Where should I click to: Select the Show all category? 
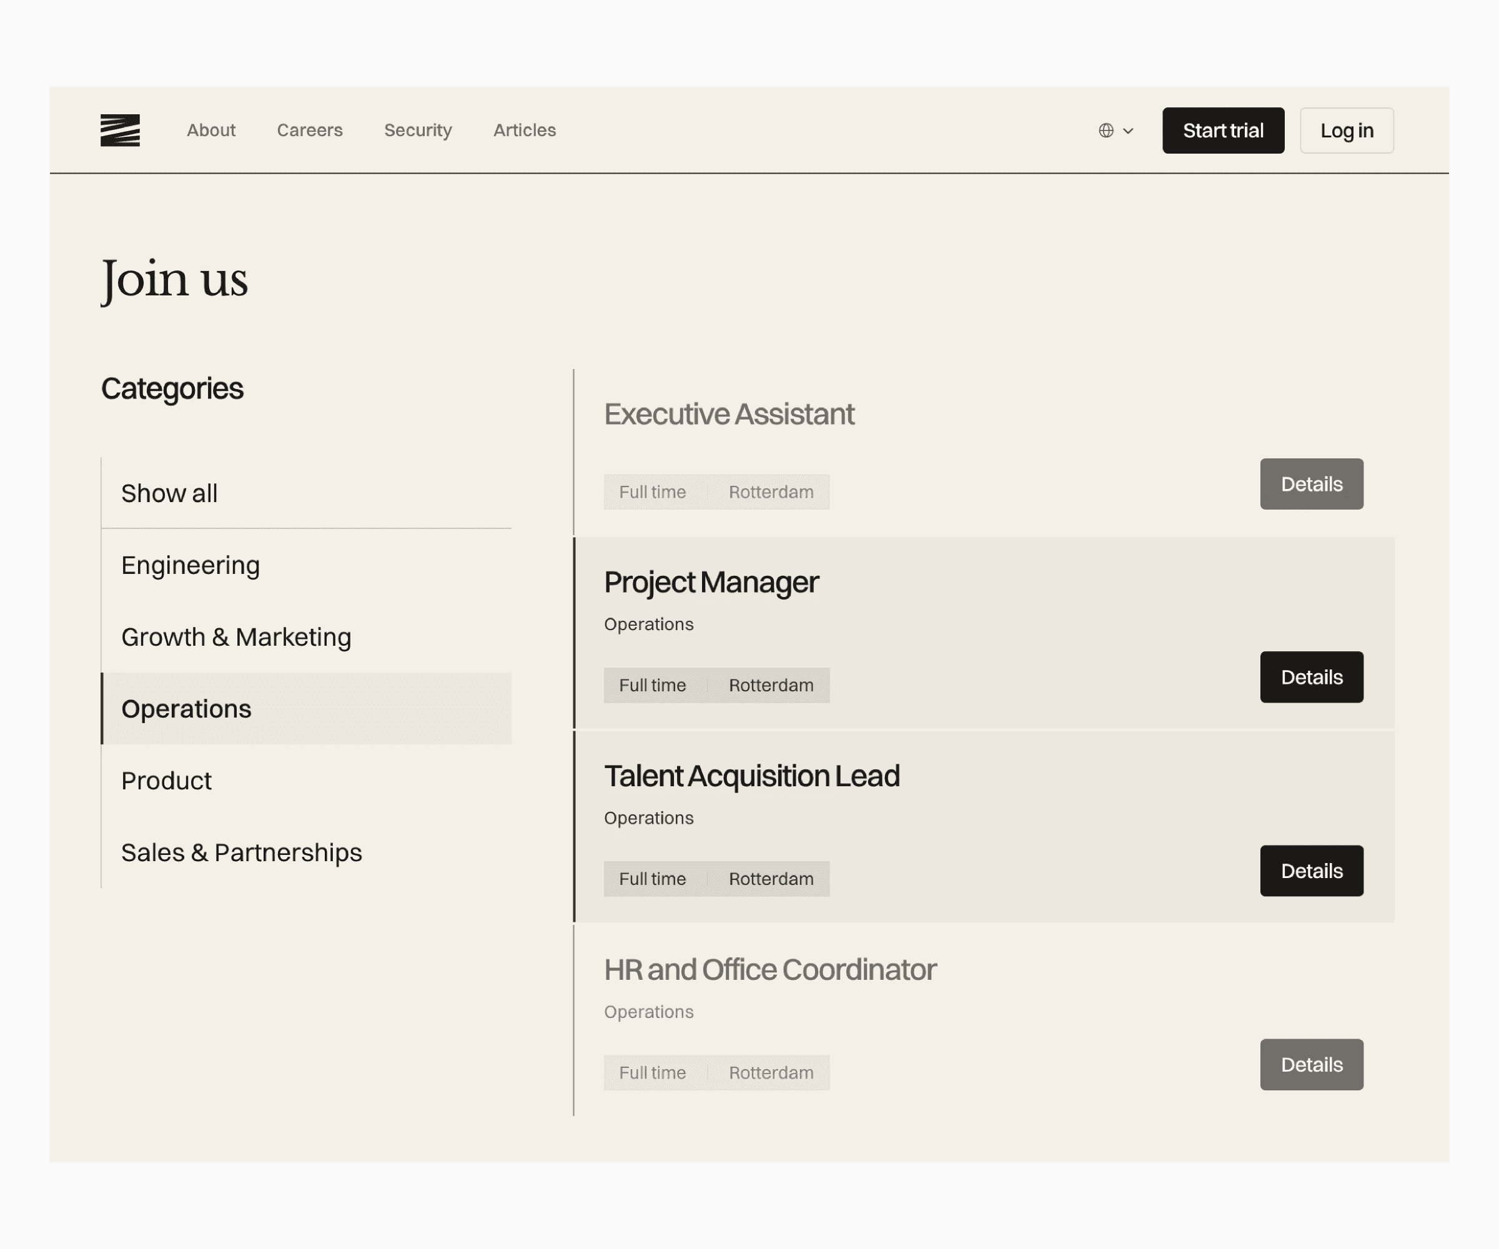coord(169,493)
